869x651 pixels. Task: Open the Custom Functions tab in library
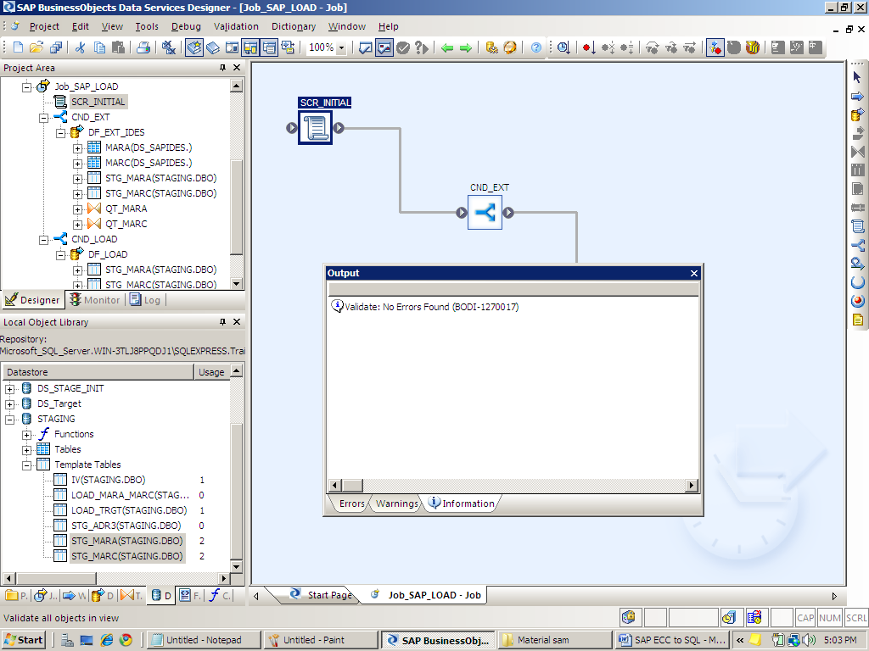220,596
